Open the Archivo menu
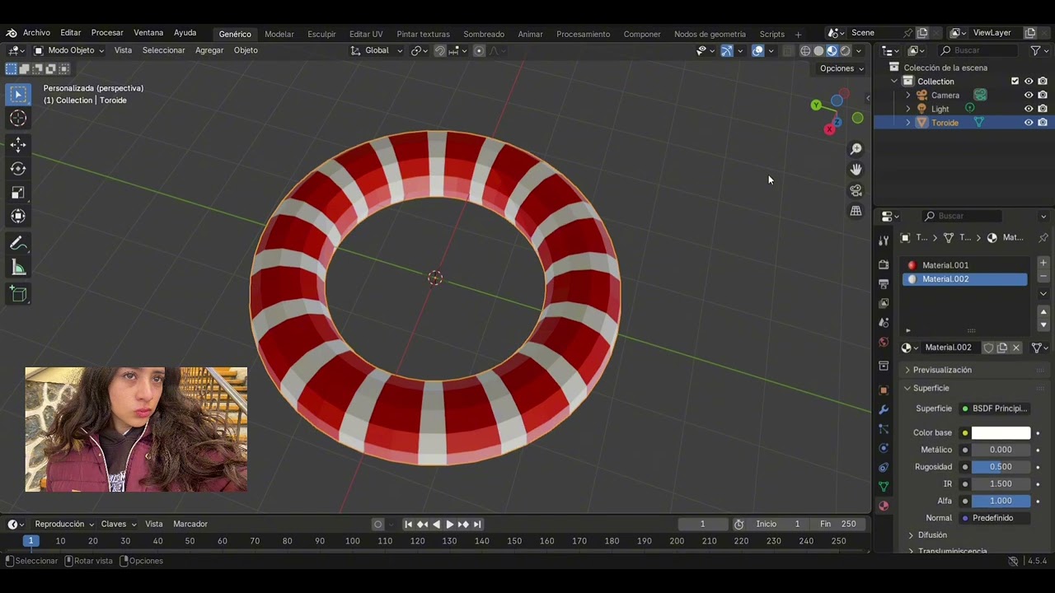The image size is (1055, 593). (36, 33)
